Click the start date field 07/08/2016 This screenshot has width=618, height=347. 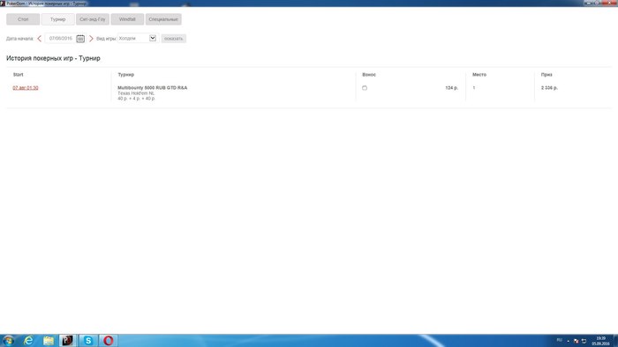[60, 39]
